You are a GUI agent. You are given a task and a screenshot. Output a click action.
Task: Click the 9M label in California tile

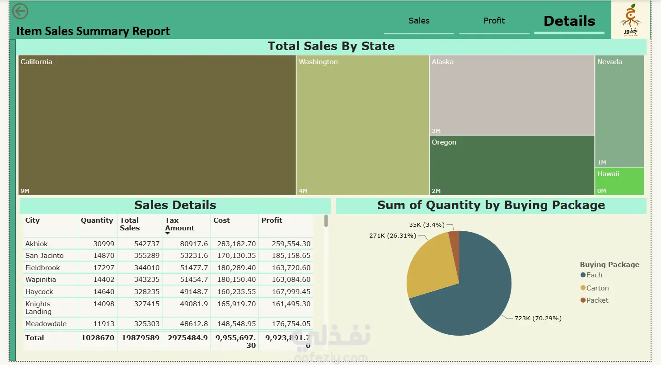click(25, 191)
